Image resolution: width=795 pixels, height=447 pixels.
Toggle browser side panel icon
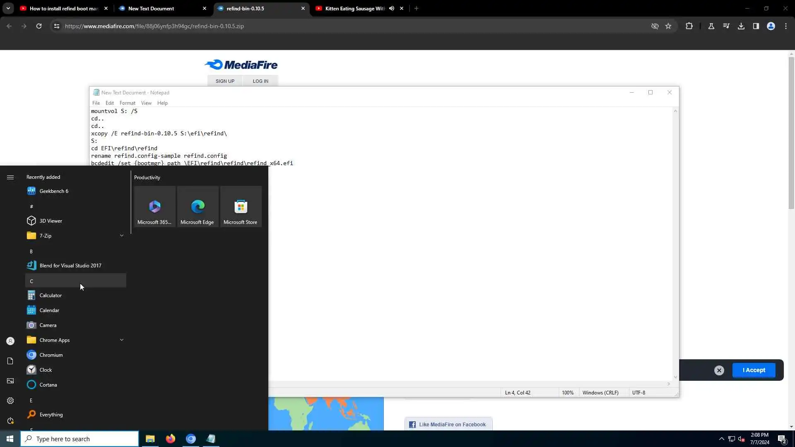tap(756, 26)
